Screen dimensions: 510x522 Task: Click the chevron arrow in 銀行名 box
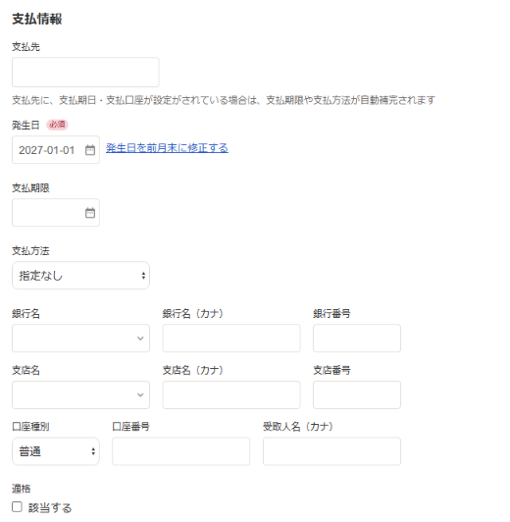[140, 339]
